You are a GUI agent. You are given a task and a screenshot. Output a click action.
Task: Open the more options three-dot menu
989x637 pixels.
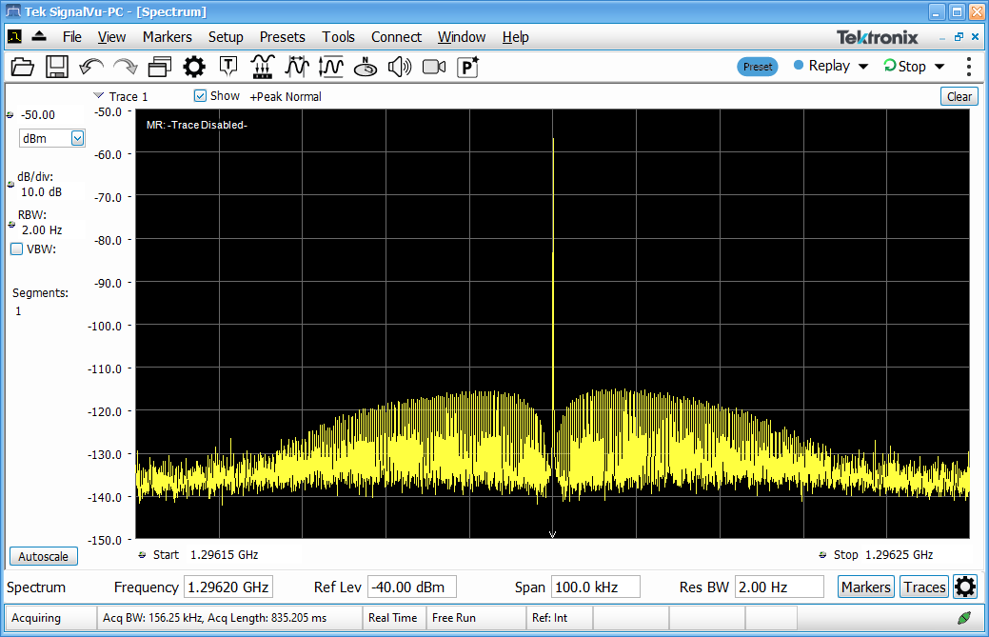click(969, 67)
